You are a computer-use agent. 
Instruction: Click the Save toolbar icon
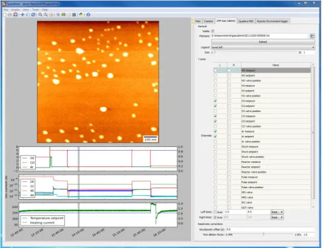tap(15, 15)
